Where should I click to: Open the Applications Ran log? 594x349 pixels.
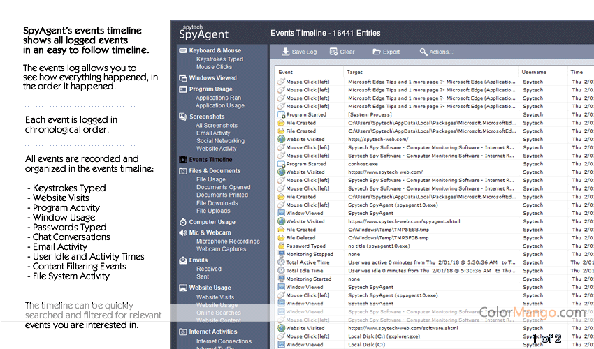218,98
